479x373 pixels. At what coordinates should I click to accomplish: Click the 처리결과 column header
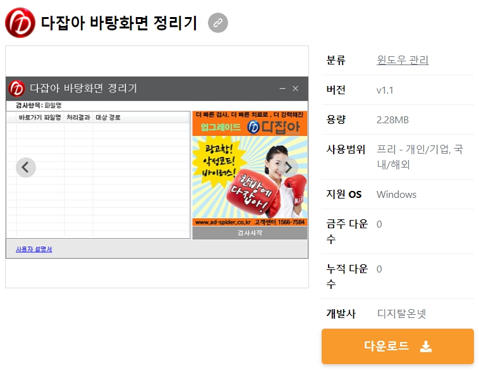coord(78,118)
